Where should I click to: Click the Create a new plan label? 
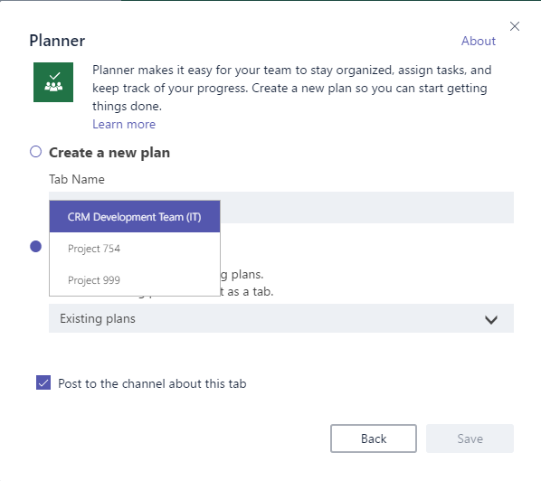109,153
